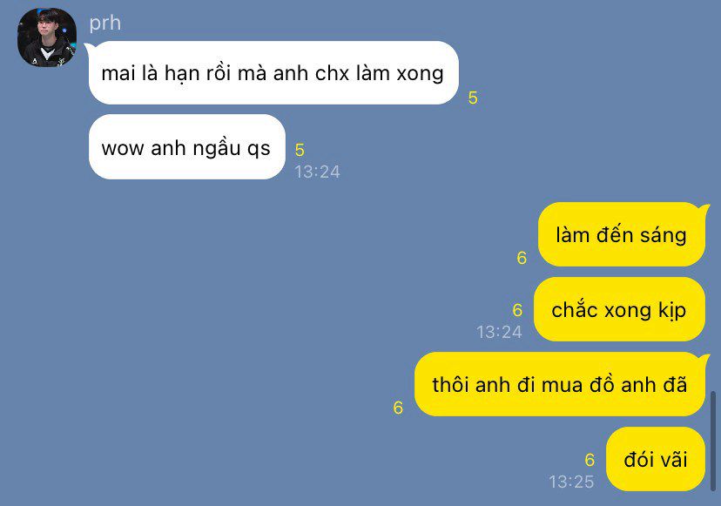Click the read count 6 beside 'đói vãi'
721x506 pixels.
[x=590, y=460]
